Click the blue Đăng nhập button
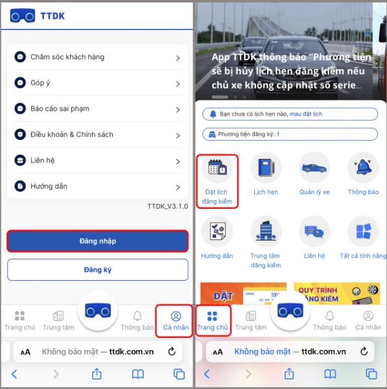 tap(98, 241)
